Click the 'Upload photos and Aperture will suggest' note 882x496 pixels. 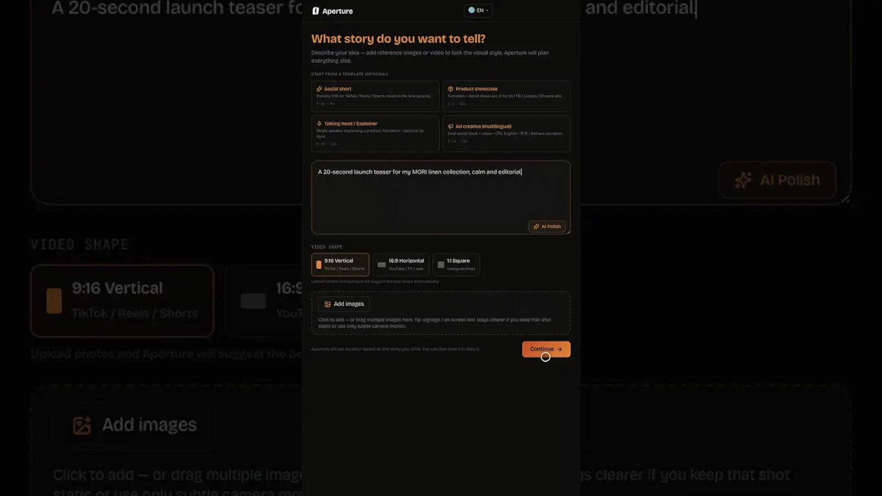click(x=375, y=282)
